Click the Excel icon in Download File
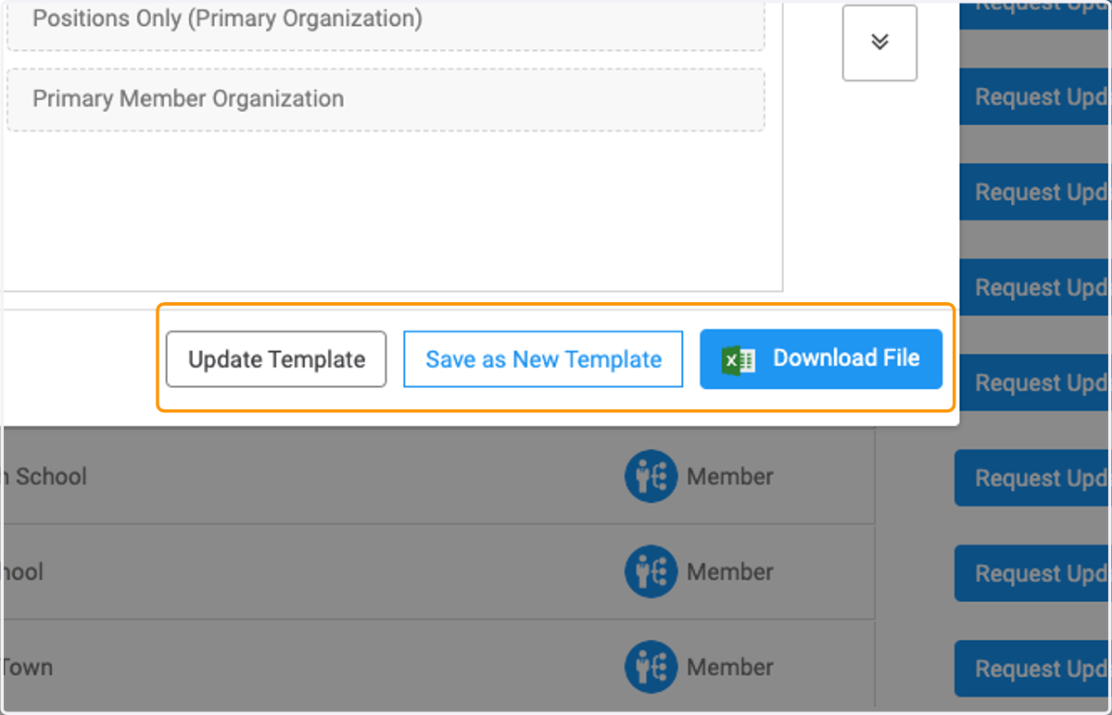 (x=739, y=360)
